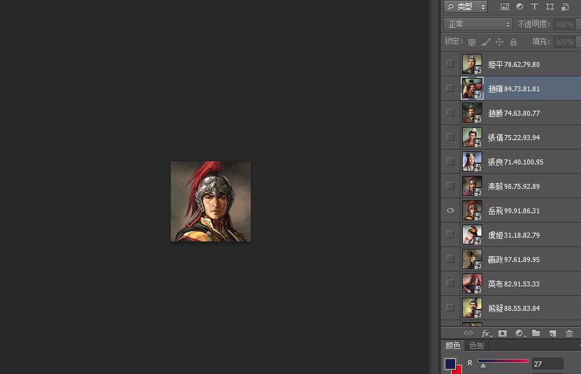
Task: Add a layer mask icon
Action: coord(502,333)
